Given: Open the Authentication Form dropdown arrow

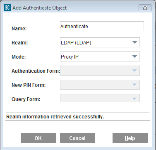Looking at the screenshot, I should pos(134,71).
